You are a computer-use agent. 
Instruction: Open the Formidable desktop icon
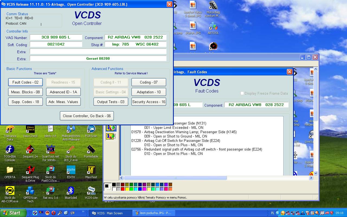tap(91, 152)
